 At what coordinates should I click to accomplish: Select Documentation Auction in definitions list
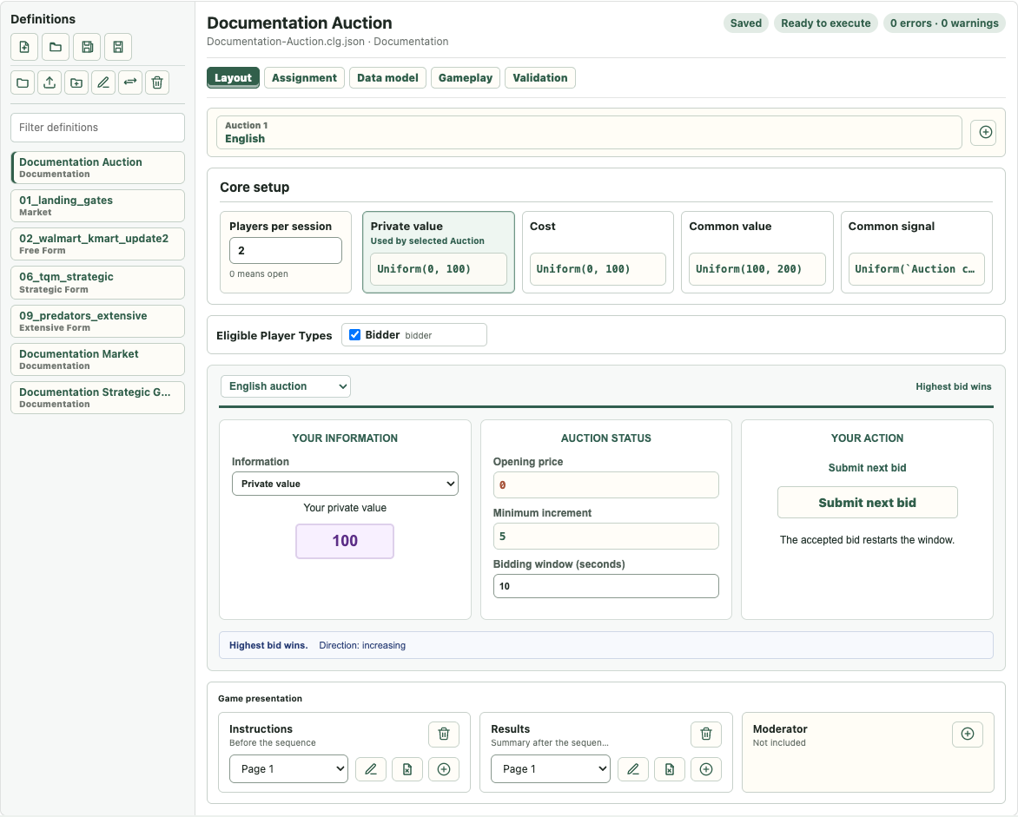[98, 168]
